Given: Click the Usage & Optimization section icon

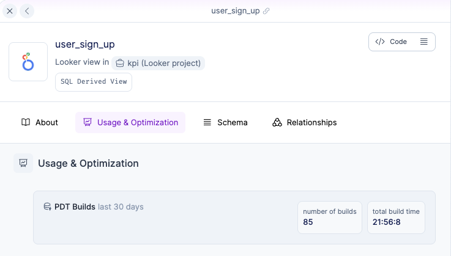Looking at the screenshot, I should click(x=23, y=163).
